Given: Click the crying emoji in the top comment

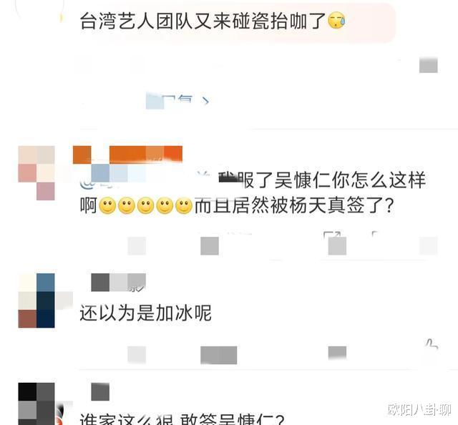Looking at the screenshot, I should coord(336,21).
